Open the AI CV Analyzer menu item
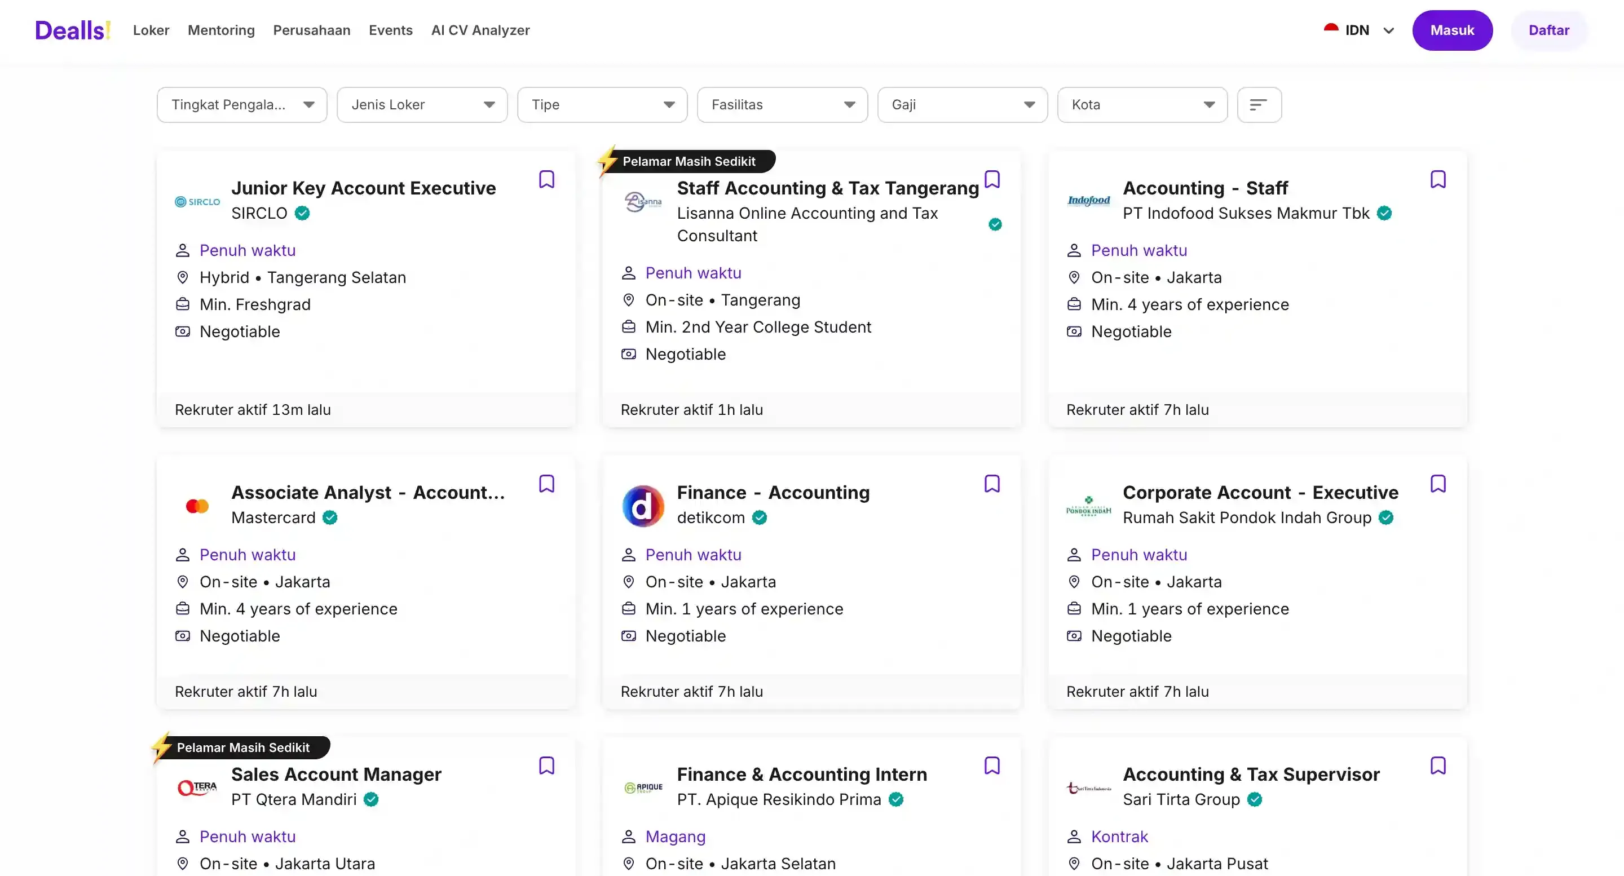1624x876 pixels. tap(480, 30)
